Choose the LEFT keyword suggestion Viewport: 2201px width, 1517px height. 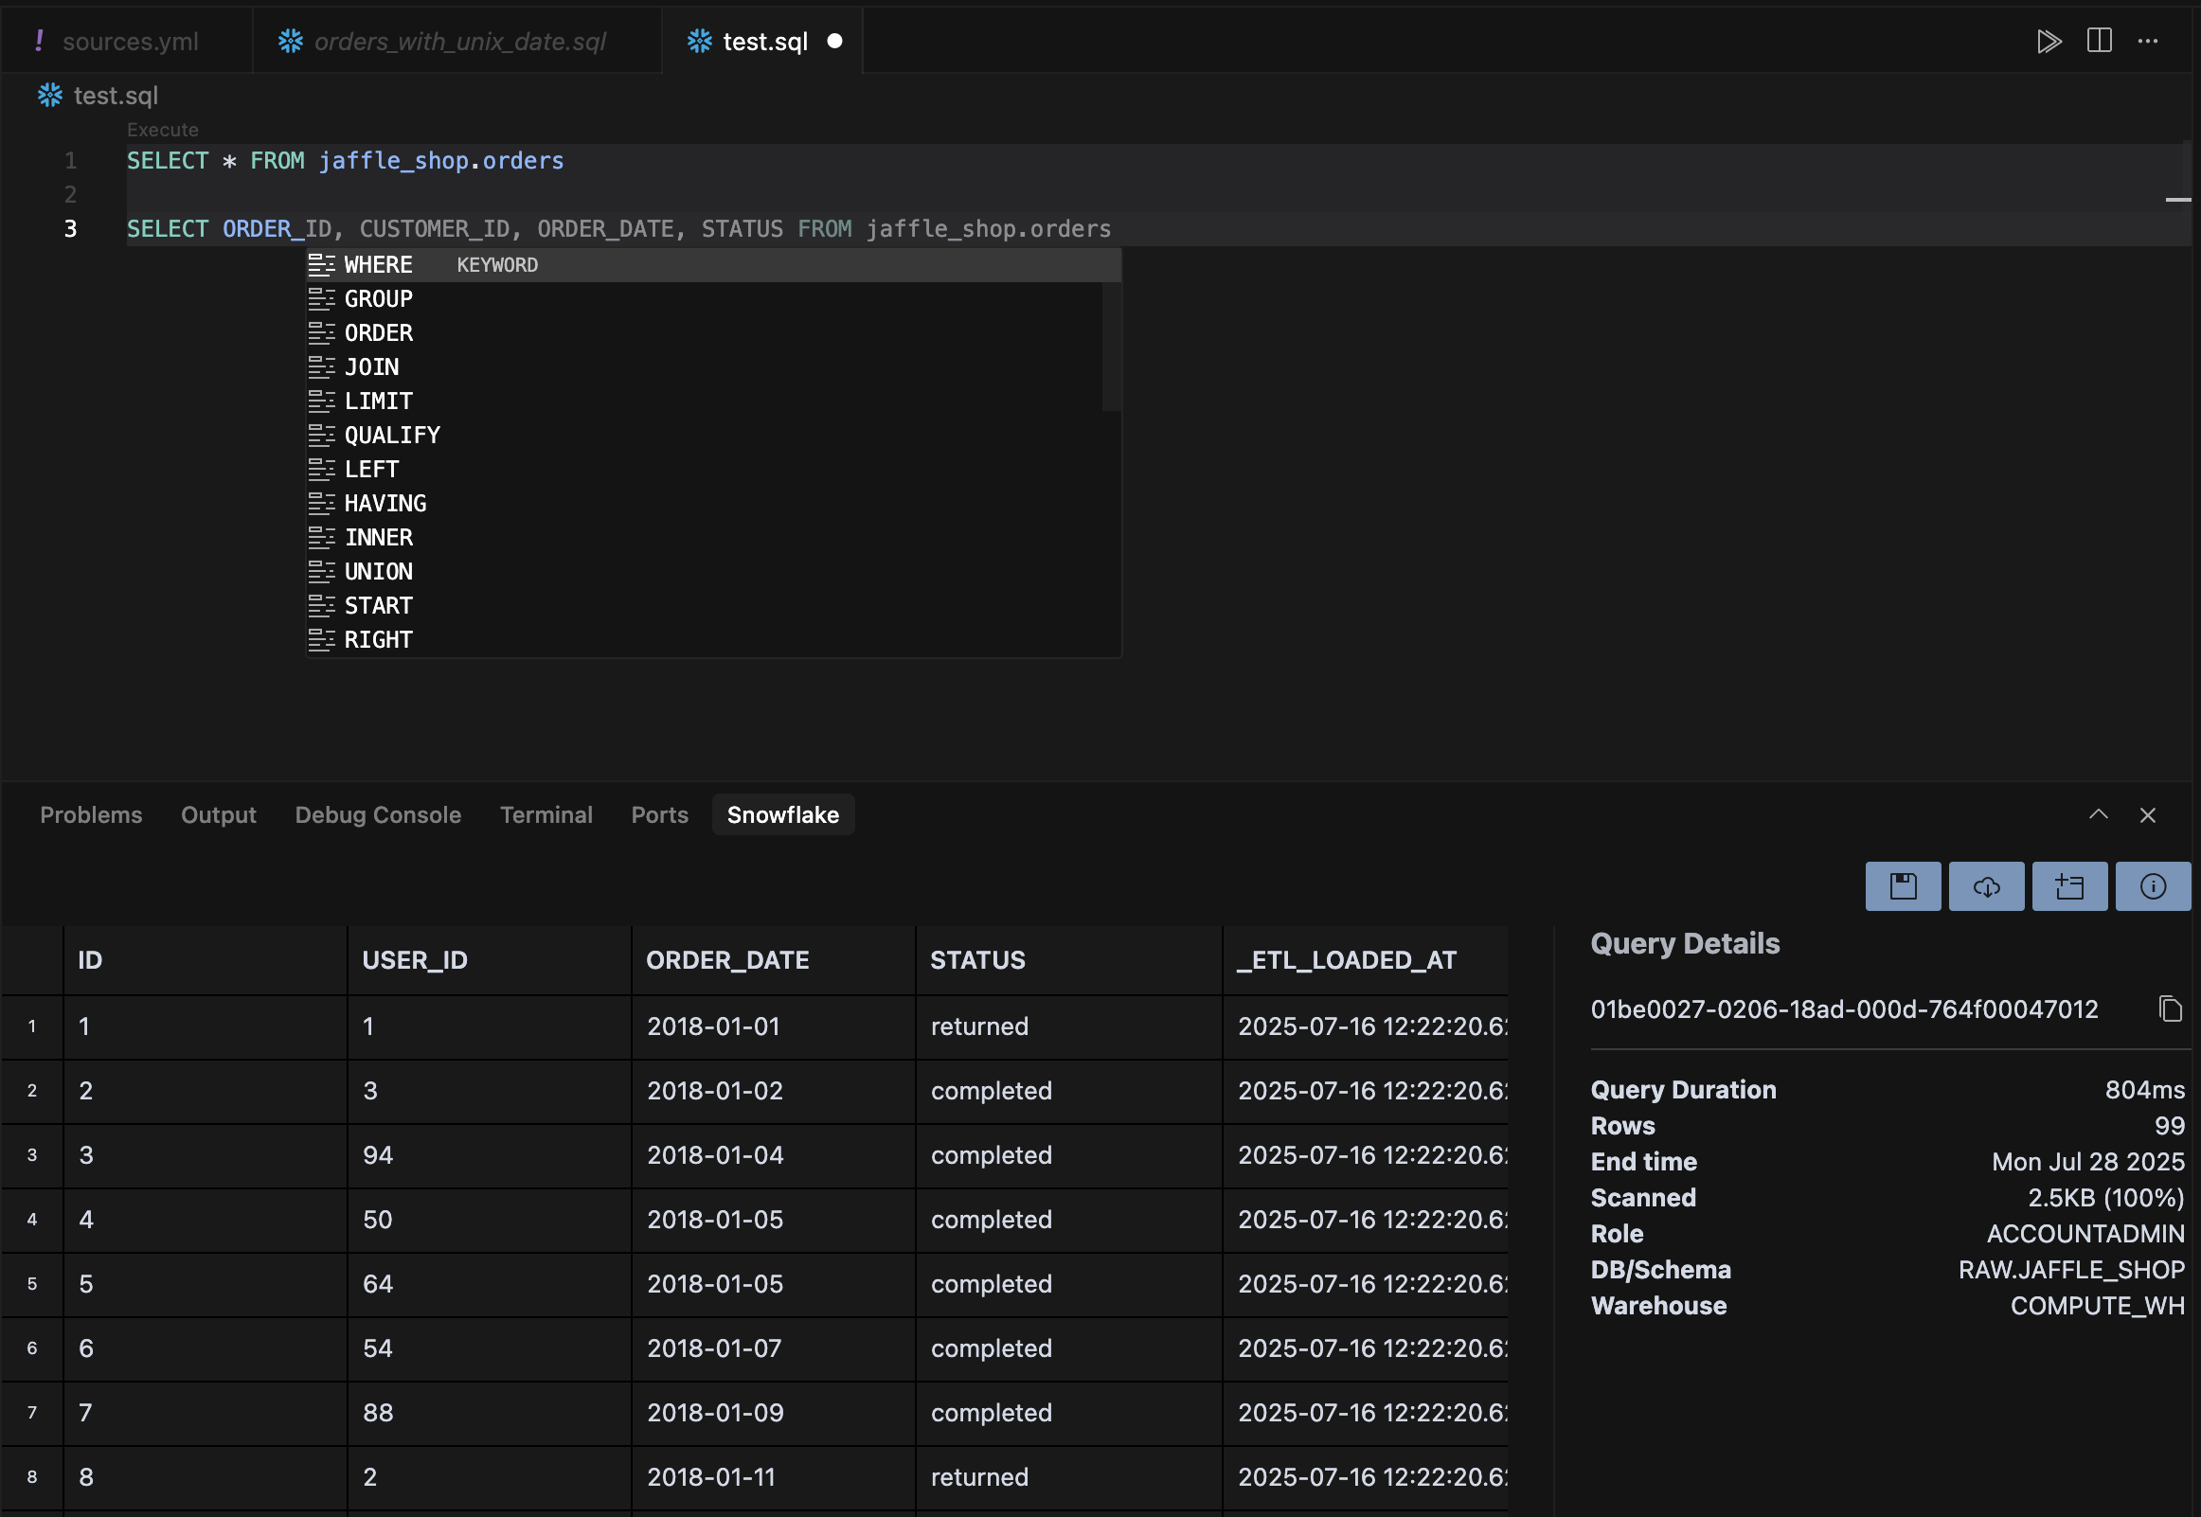[x=713, y=471]
